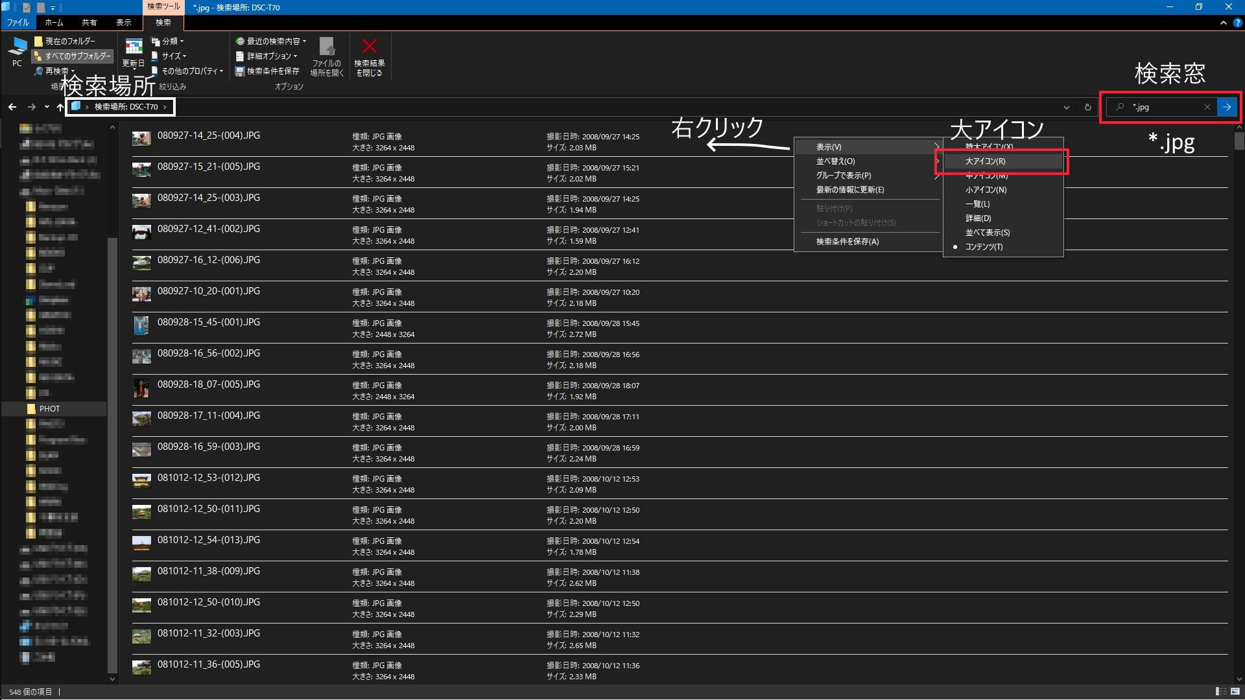1245x700 pixels.
Task: Open thumbnail of 080927-14_25-(004).JPG
Action: pos(141,138)
